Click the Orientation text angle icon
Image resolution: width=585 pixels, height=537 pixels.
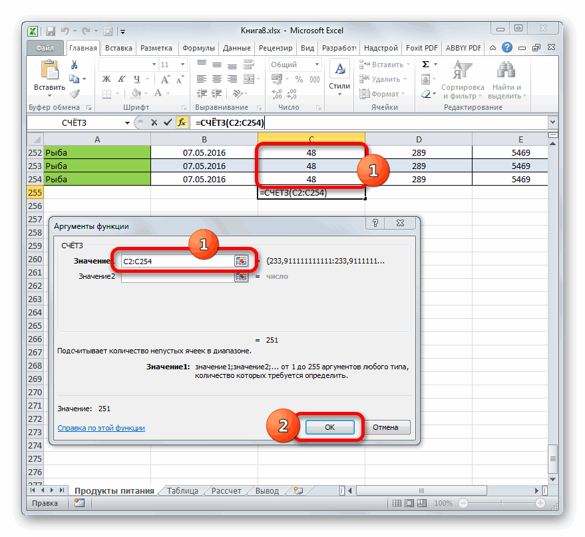click(236, 93)
